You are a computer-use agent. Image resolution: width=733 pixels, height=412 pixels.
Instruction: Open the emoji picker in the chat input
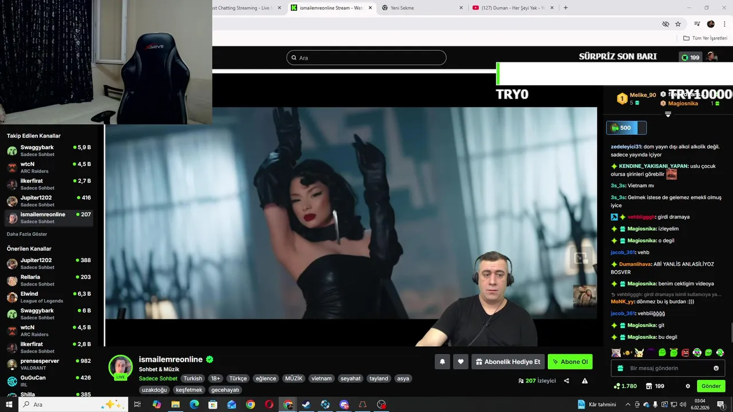(716, 368)
